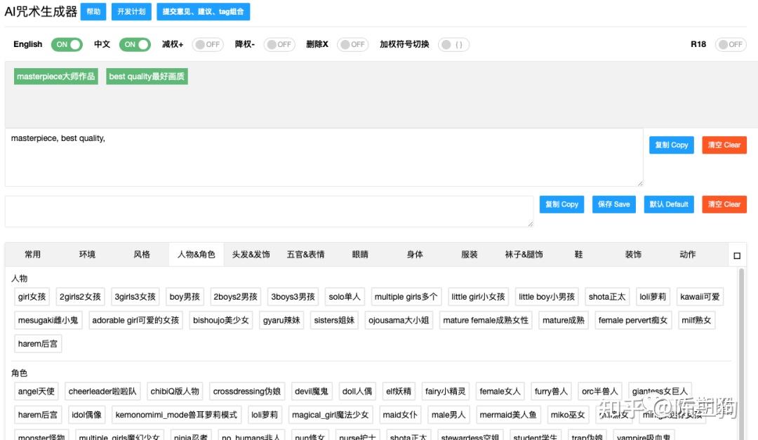Viewport: 758px width, 440px height.
Task: Turn on the 删除X toggle
Action: pos(353,44)
